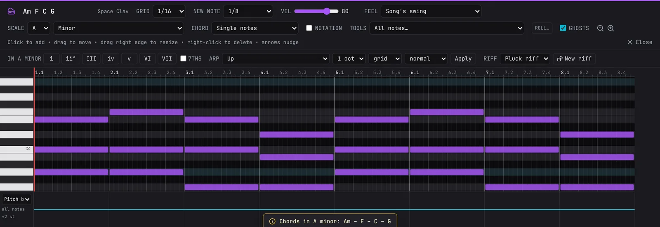
Task: Click the Apply arpeggio button
Action: point(463,59)
